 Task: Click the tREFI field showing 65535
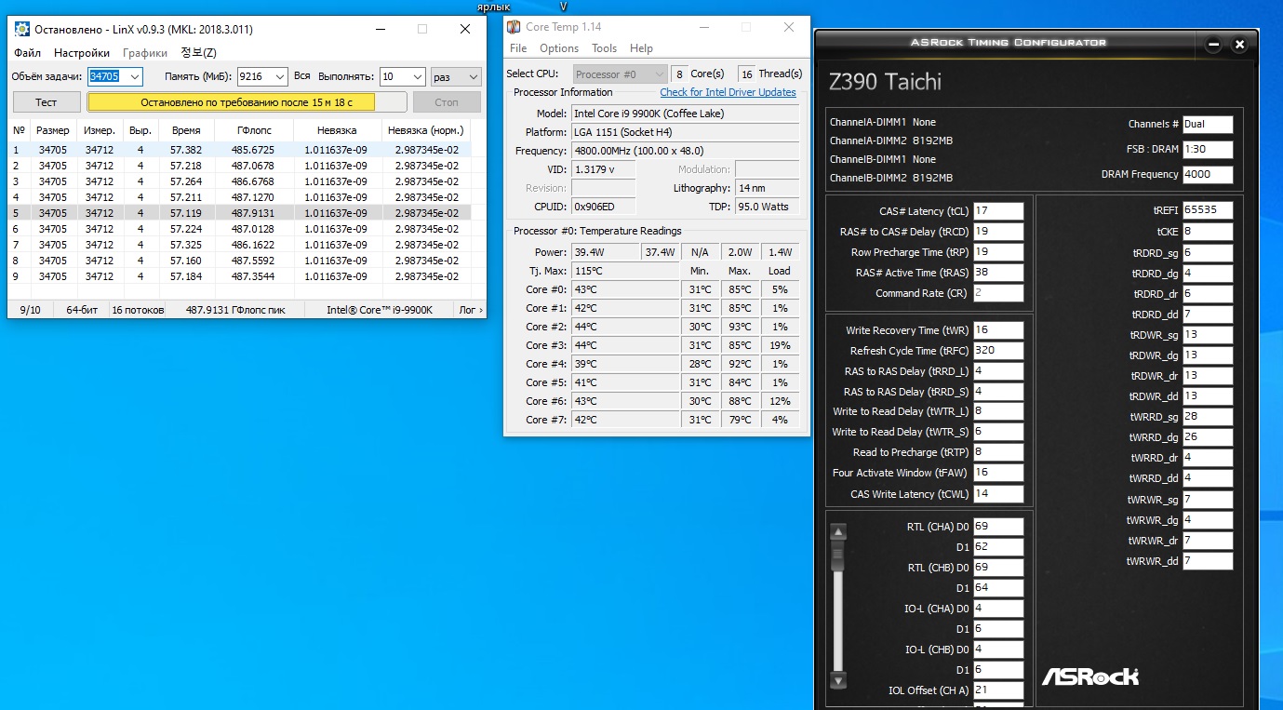(1208, 210)
